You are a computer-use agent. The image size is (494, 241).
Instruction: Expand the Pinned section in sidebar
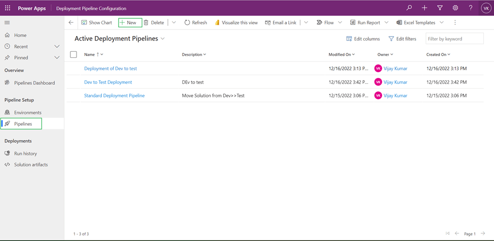pyautogui.click(x=57, y=58)
